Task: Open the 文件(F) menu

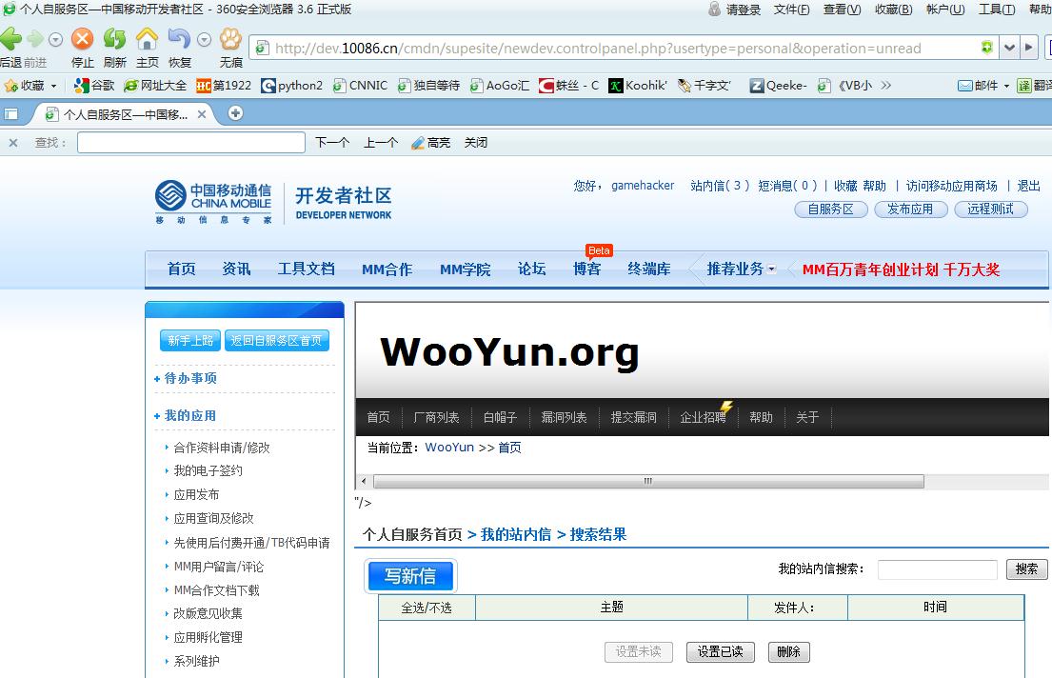Action: [792, 10]
